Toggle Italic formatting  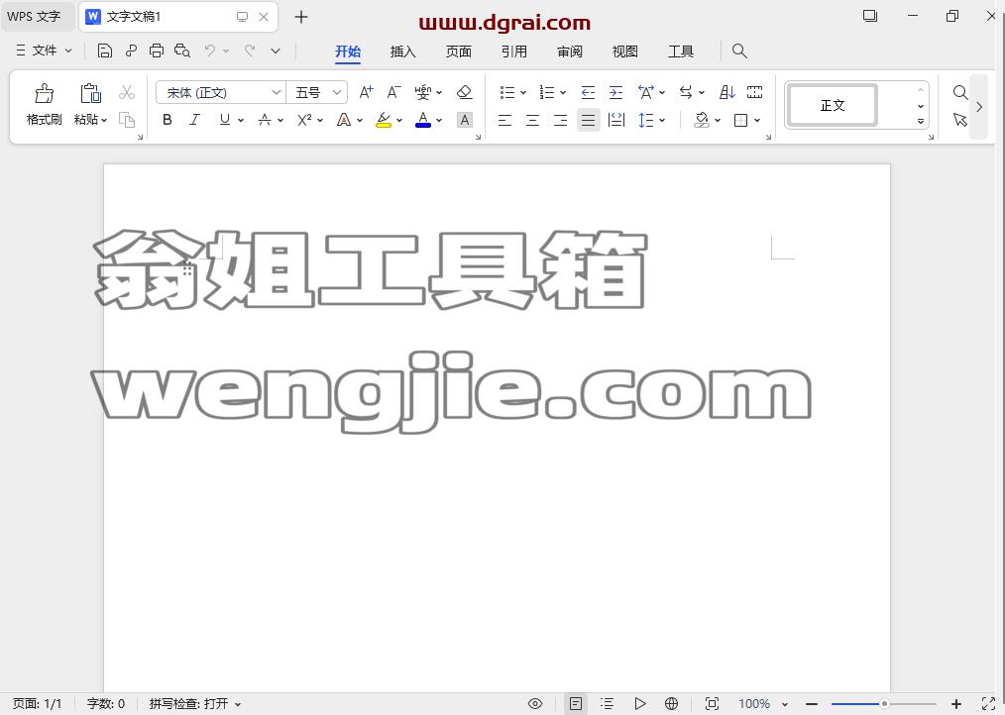point(195,120)
